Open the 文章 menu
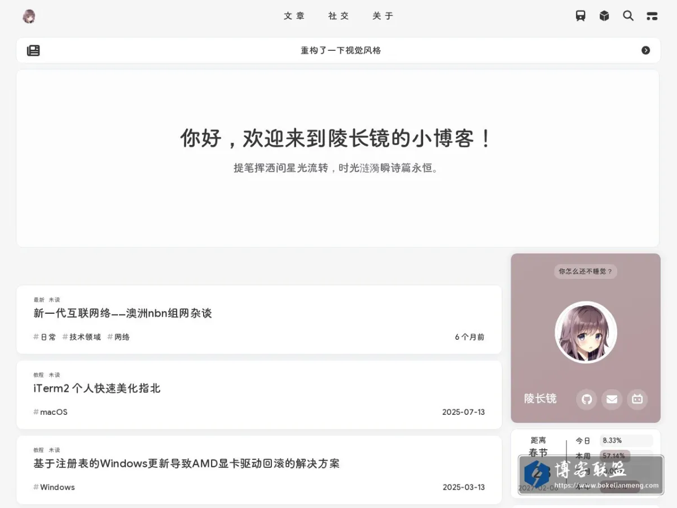This screenshot has width=677, height=508. (294, 16)
